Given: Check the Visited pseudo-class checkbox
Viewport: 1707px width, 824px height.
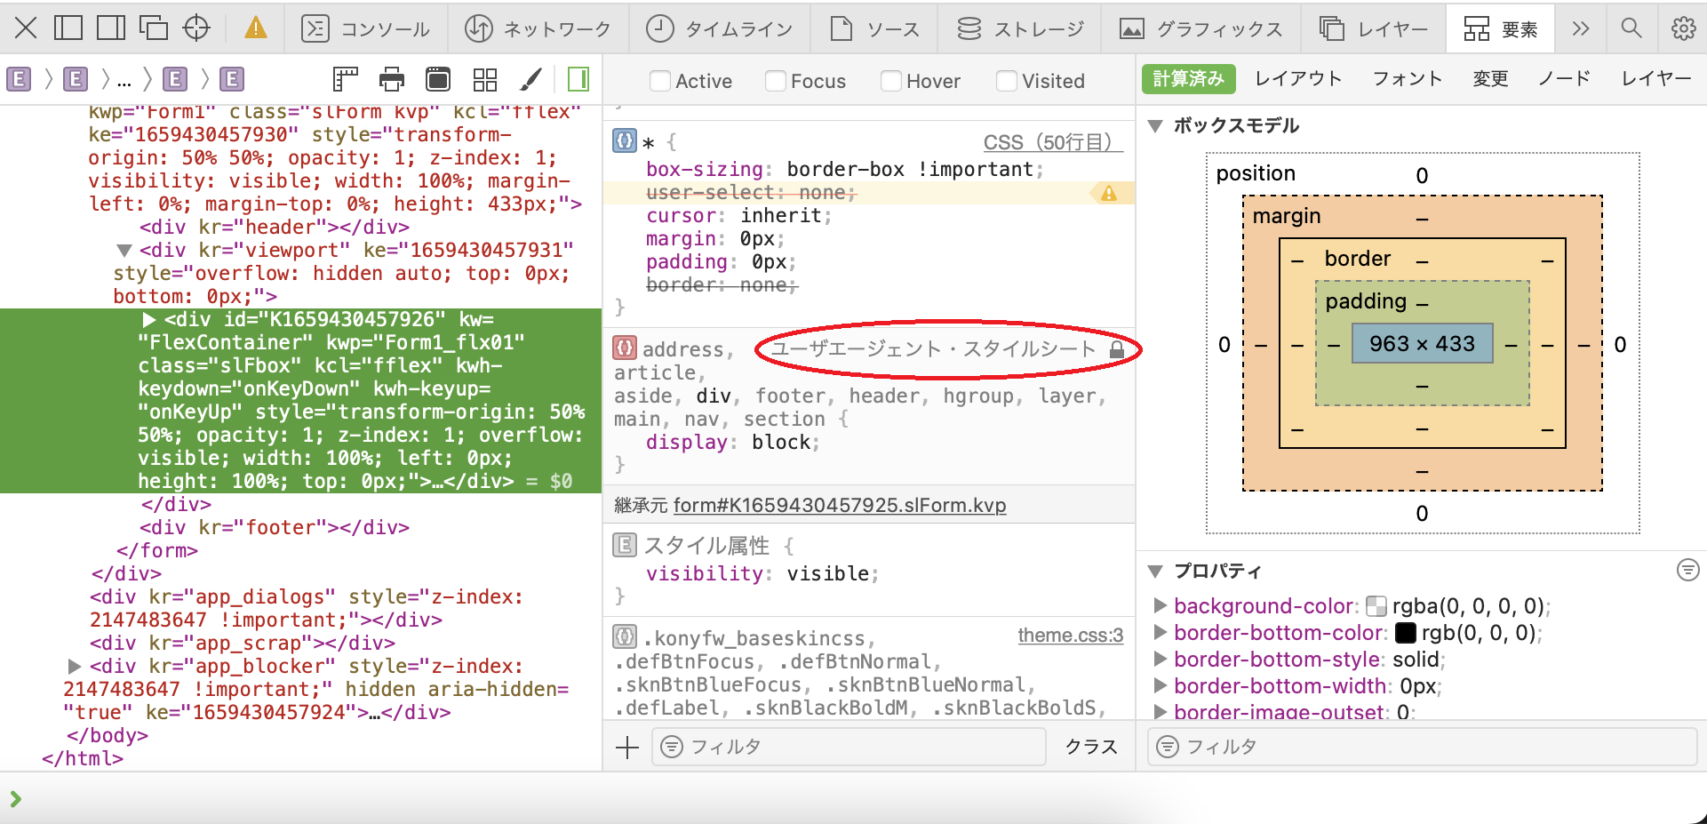Looking at the screenshot, I should click(1006, 81).
